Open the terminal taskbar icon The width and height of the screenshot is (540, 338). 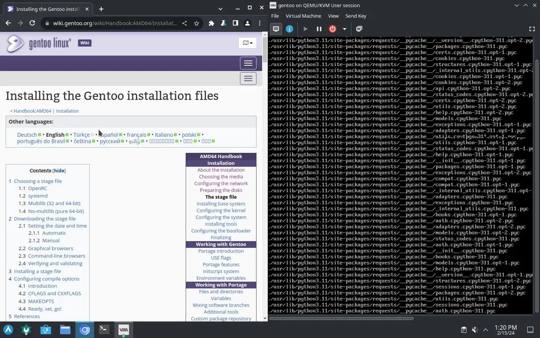[104, 330]
